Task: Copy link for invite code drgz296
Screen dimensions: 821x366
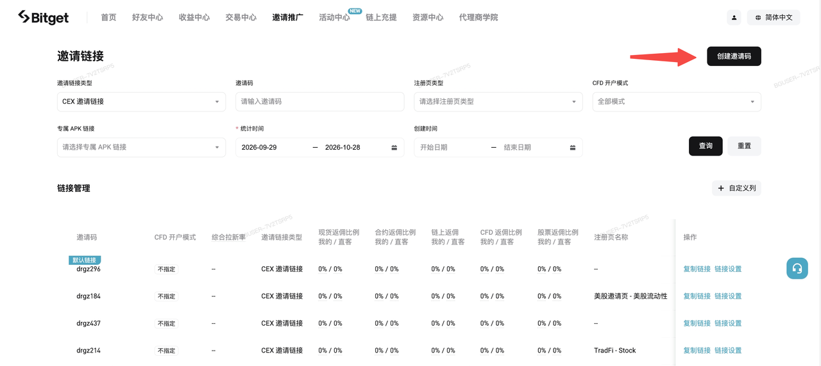Action: [697, 269]
